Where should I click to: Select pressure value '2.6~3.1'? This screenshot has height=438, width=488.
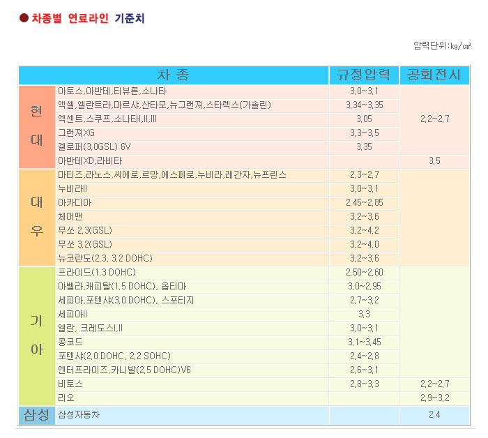(364, 370)
